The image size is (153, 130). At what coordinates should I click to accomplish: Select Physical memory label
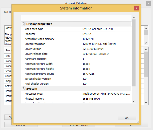coord(34,99)
